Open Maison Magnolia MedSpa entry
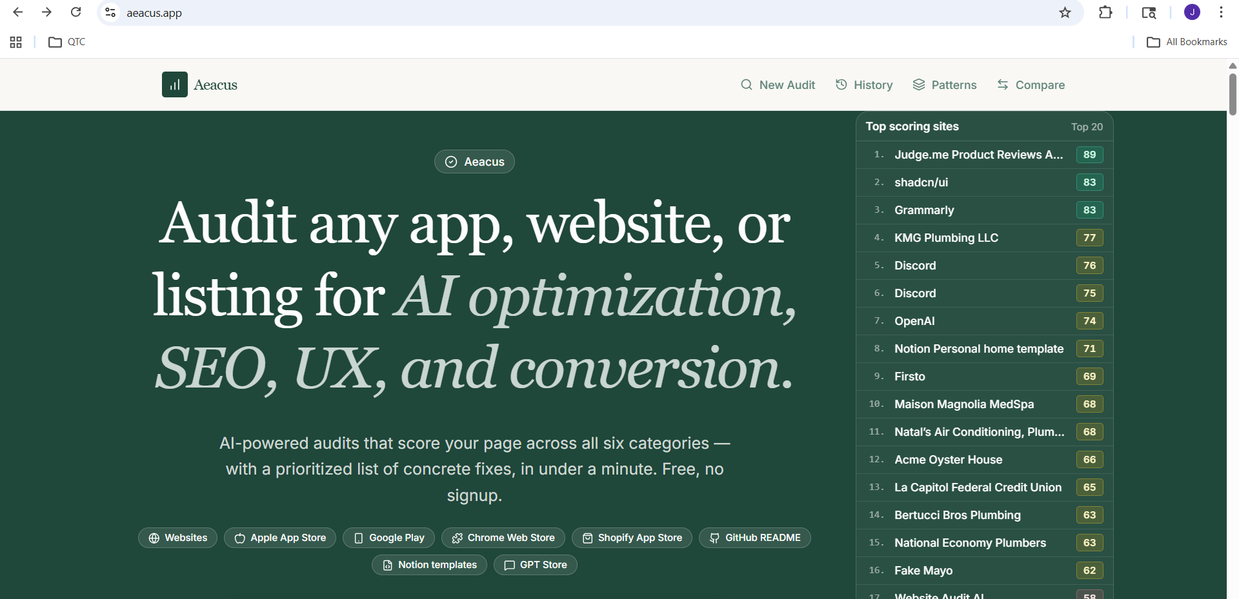The width and height of the screenshot is (1239, 599). [x=985, y=404]
